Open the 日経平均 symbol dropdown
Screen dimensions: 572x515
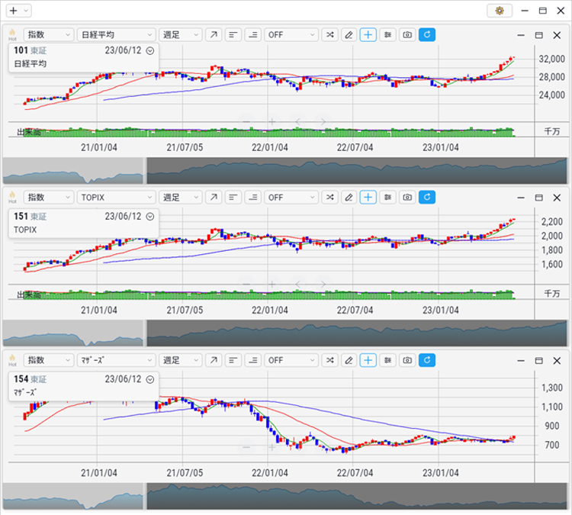[x=116, y=35]
